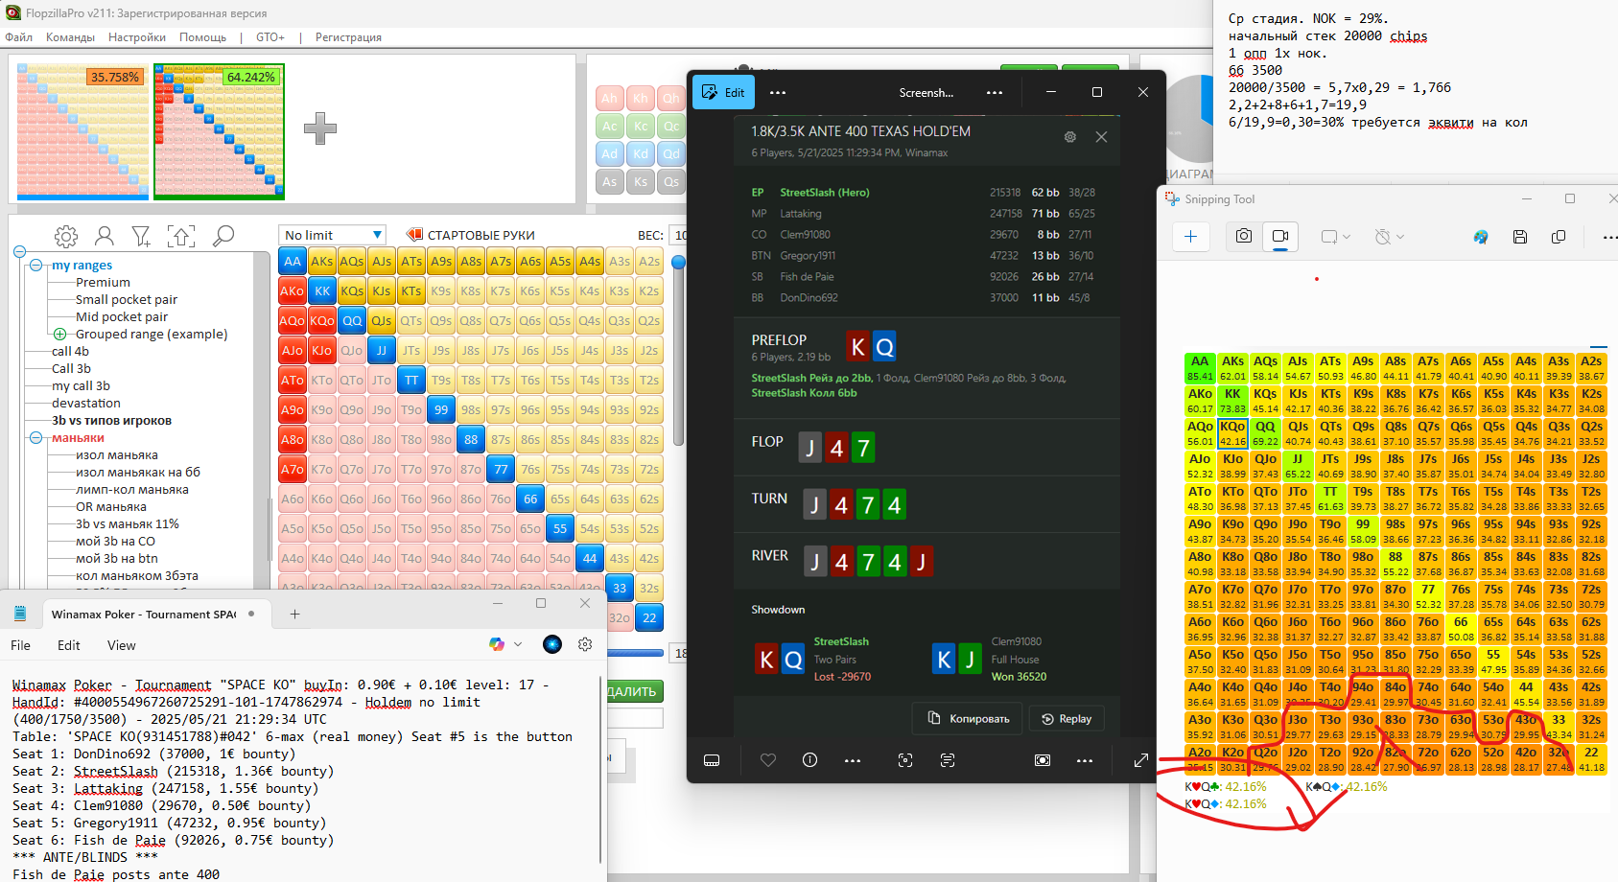Open Notepad settings gear icon
Screen dimensions: 1618x882
[x=585, y=644]
